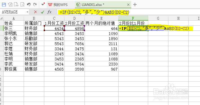Click the cell containing 郭俊莫
This screenshot has width=200, height=105.
(14, 69)
